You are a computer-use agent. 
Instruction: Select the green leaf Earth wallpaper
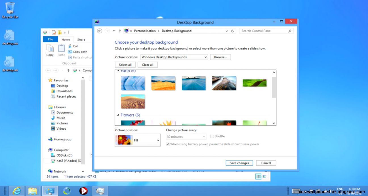[x=255, y=83]
